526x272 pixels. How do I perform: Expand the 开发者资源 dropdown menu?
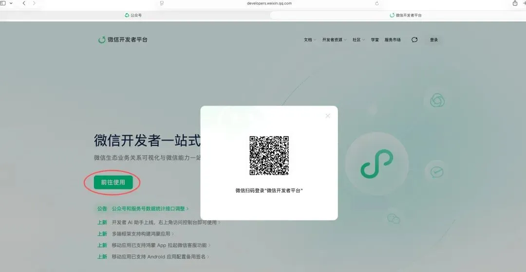pos(335,40)
